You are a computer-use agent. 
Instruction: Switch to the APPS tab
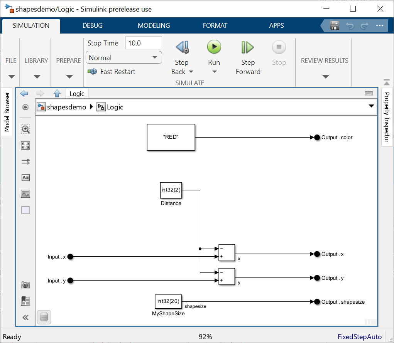point(276,25)
